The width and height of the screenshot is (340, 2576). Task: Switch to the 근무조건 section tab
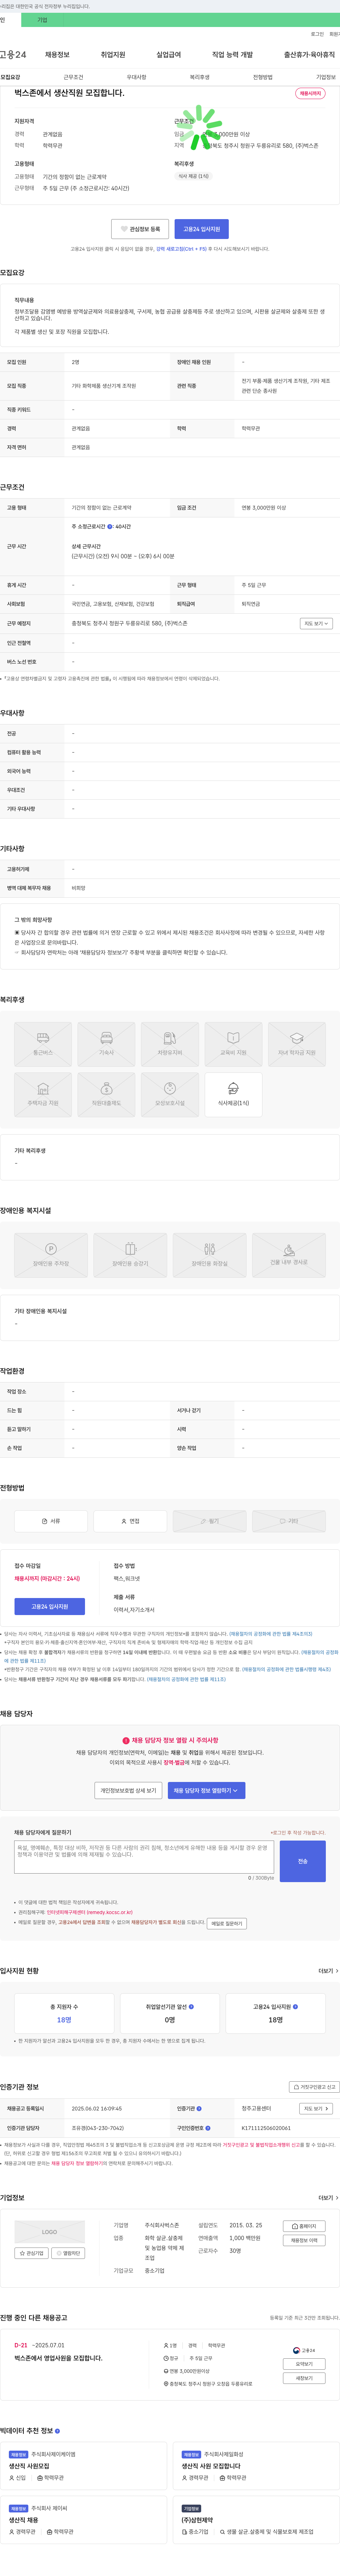[74, 77]
